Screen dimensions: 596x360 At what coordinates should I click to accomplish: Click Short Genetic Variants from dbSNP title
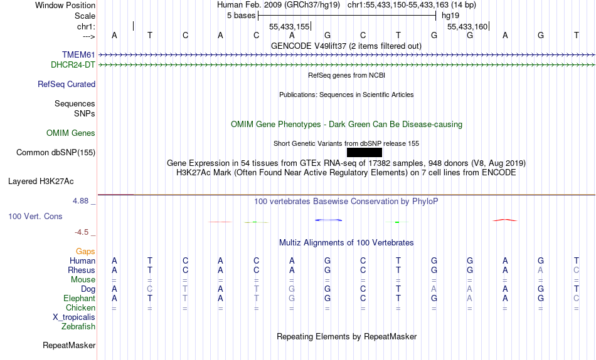tap(346, 144)
